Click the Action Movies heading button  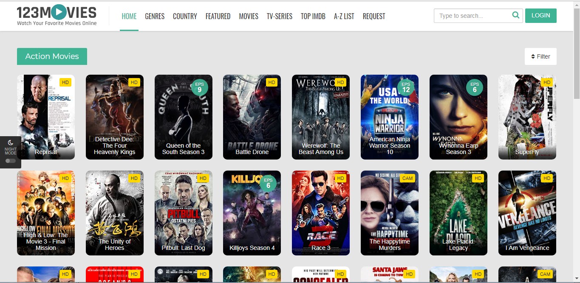pos(52,56)
